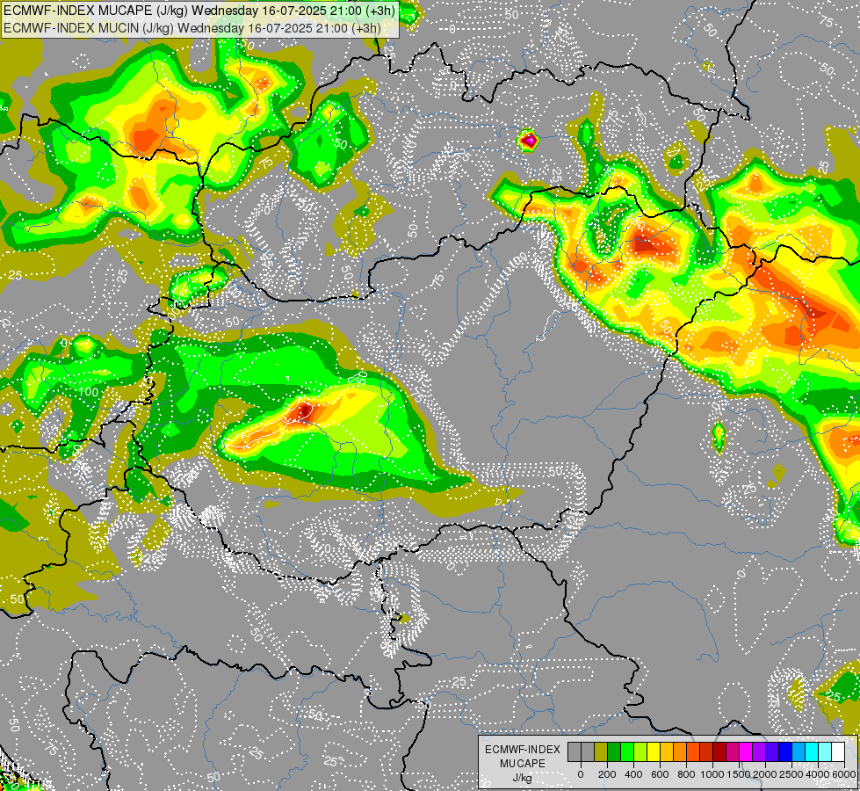Choose the dark maroon red legend swatch
Screen dimensions: 860x791
pos(720,751)
